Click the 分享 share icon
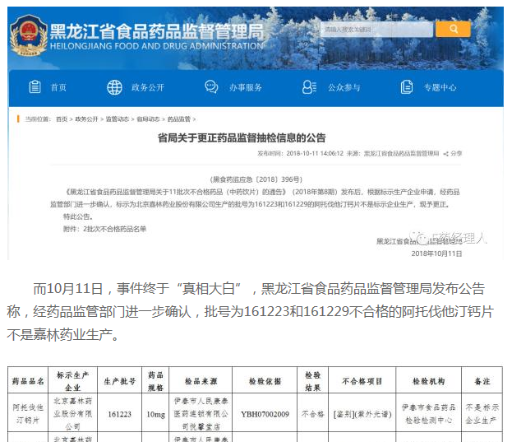Viewport: 512px width, 442px height. pyautogui.click(x=447, y=153)
